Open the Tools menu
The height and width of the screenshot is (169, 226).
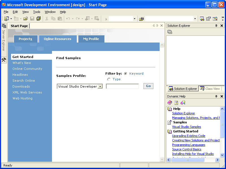click(x=37, y=12)
